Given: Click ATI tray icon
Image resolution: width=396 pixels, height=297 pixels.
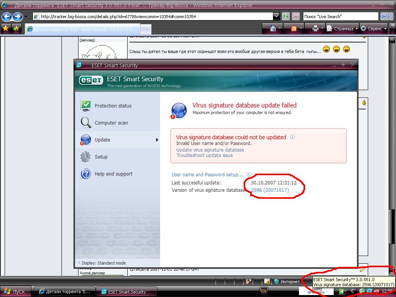Looking at the screenshot, I should pyautogui.click(x=376, y=291).
